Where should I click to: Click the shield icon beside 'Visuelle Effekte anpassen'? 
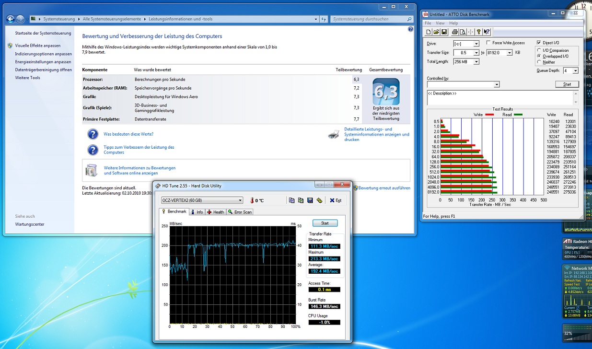[11, 46]
